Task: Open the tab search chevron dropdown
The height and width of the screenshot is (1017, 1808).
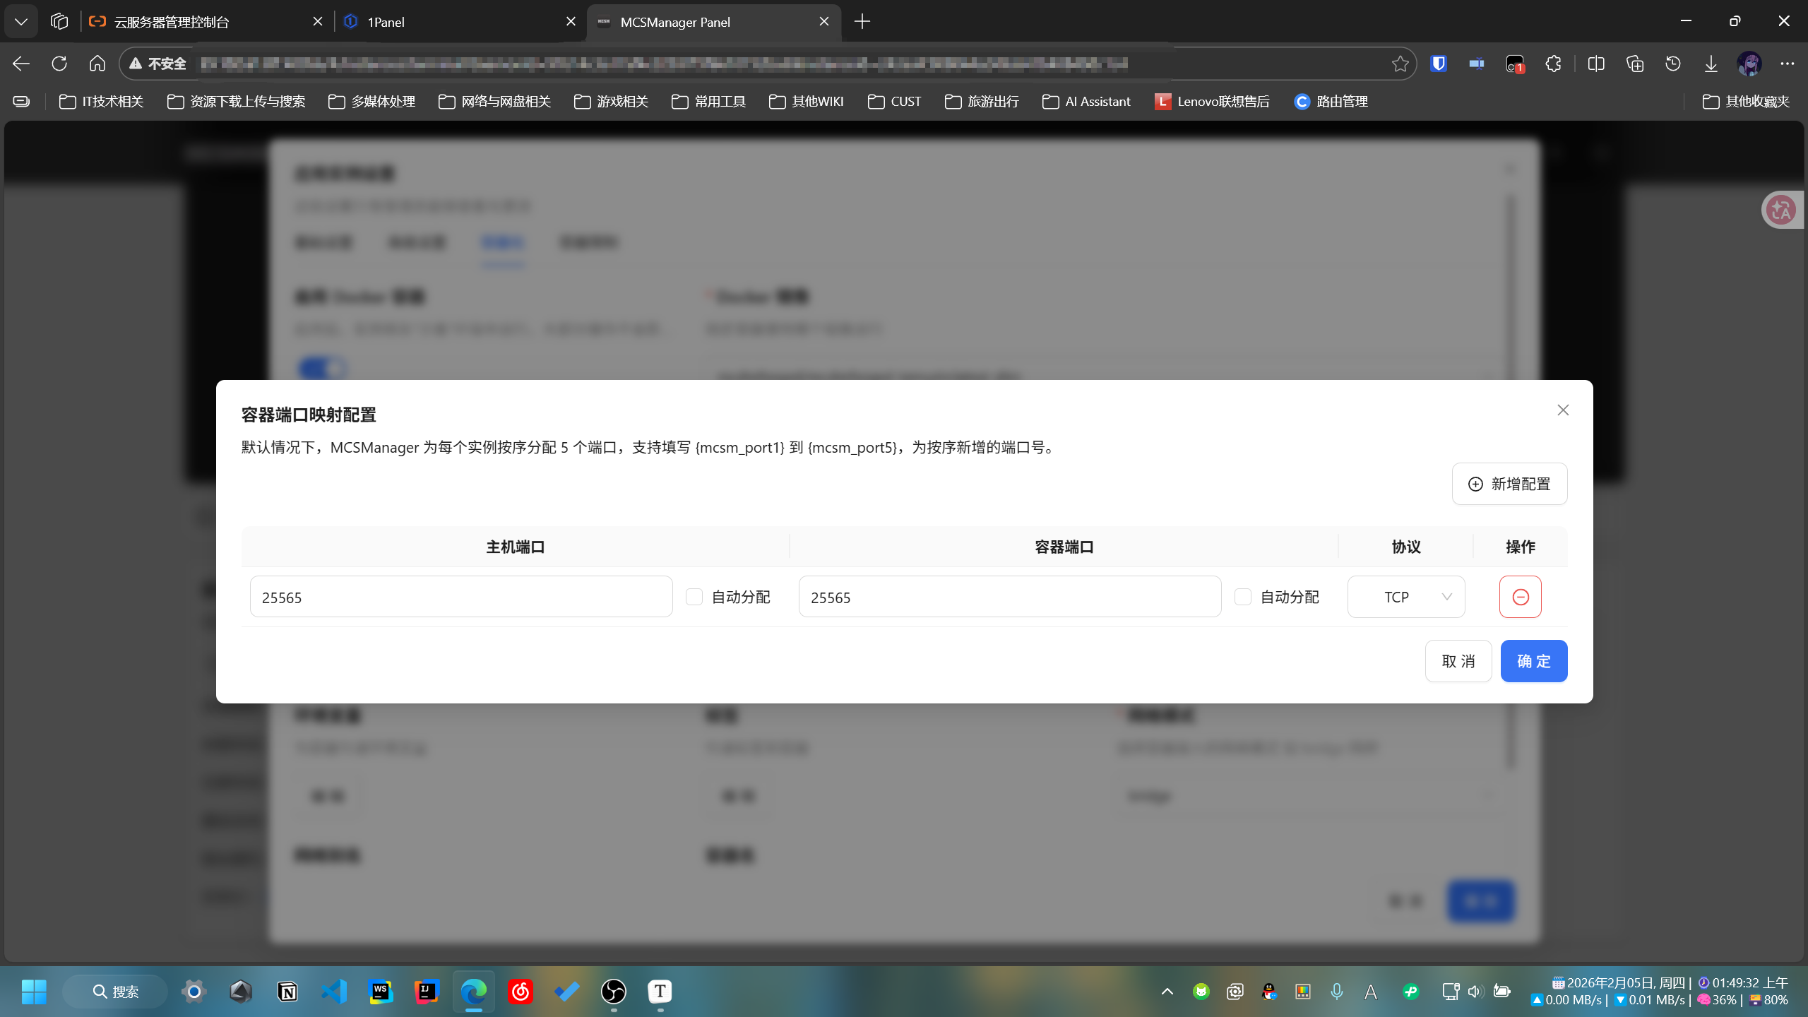Action: coord(21,21)
